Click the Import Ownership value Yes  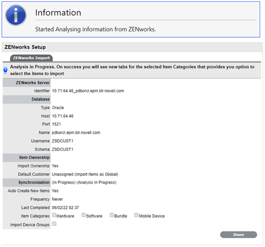coord(55,166)
